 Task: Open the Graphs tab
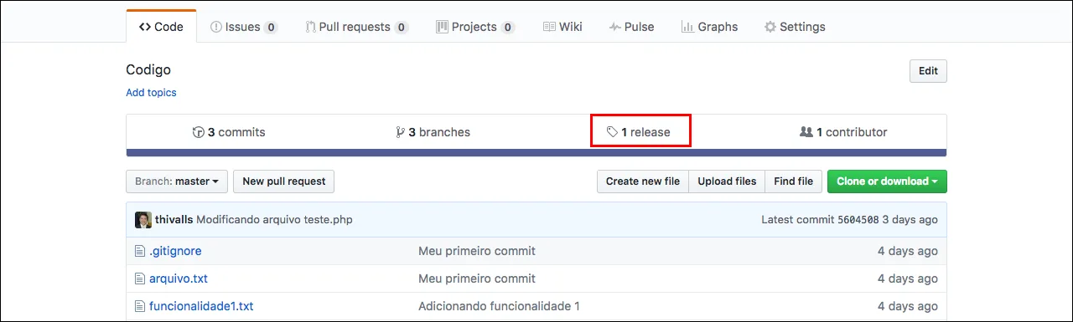click(x=709, y=27)
